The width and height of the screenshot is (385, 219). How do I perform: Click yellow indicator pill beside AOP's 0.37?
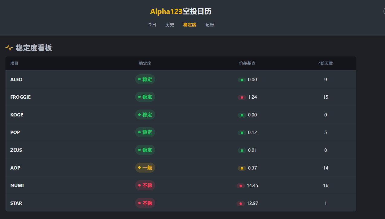(242, 168)
